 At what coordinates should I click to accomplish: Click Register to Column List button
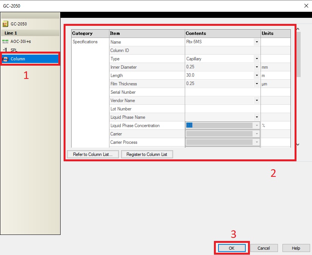[147, 154]
